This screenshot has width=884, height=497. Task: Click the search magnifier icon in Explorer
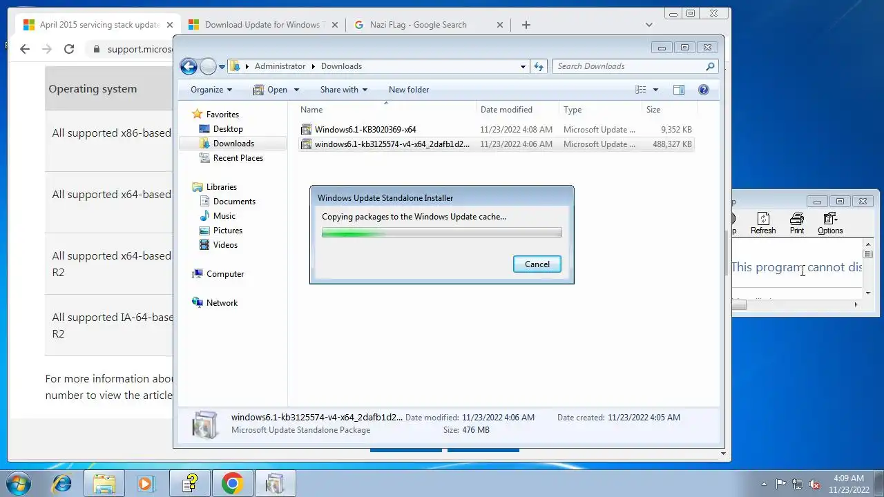pos(710,66)
